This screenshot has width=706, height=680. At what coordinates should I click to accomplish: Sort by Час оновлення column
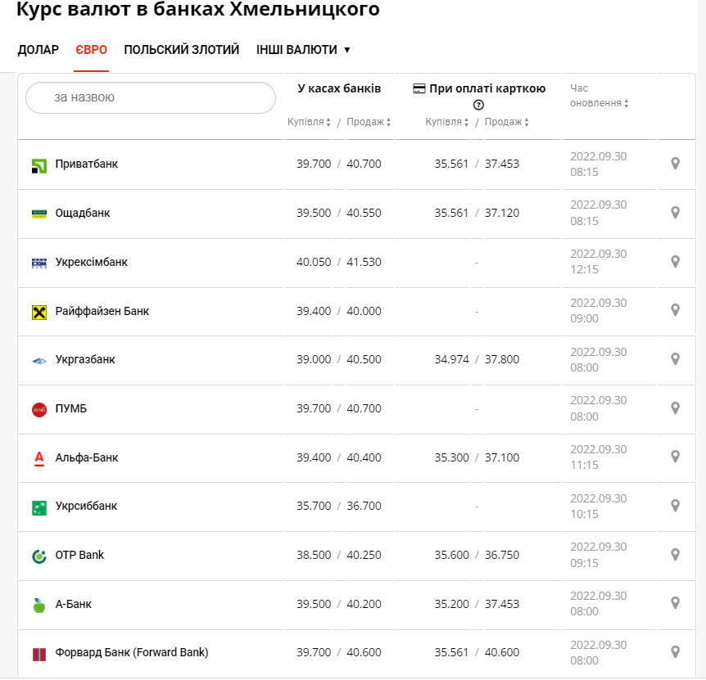pos(600,104)
